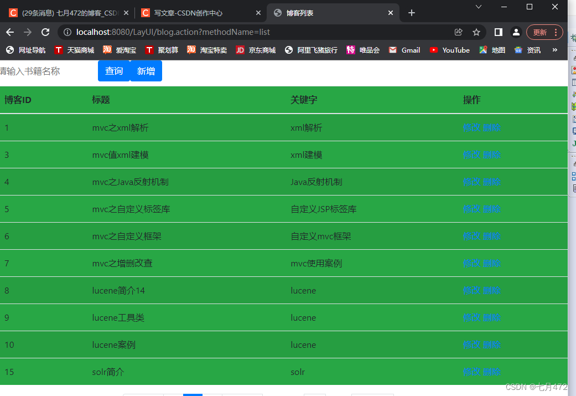This screenshot has height=396, width=576.
Task: Click the share icon in address bar
Action: pyautogui.click(x=459, y=32)
